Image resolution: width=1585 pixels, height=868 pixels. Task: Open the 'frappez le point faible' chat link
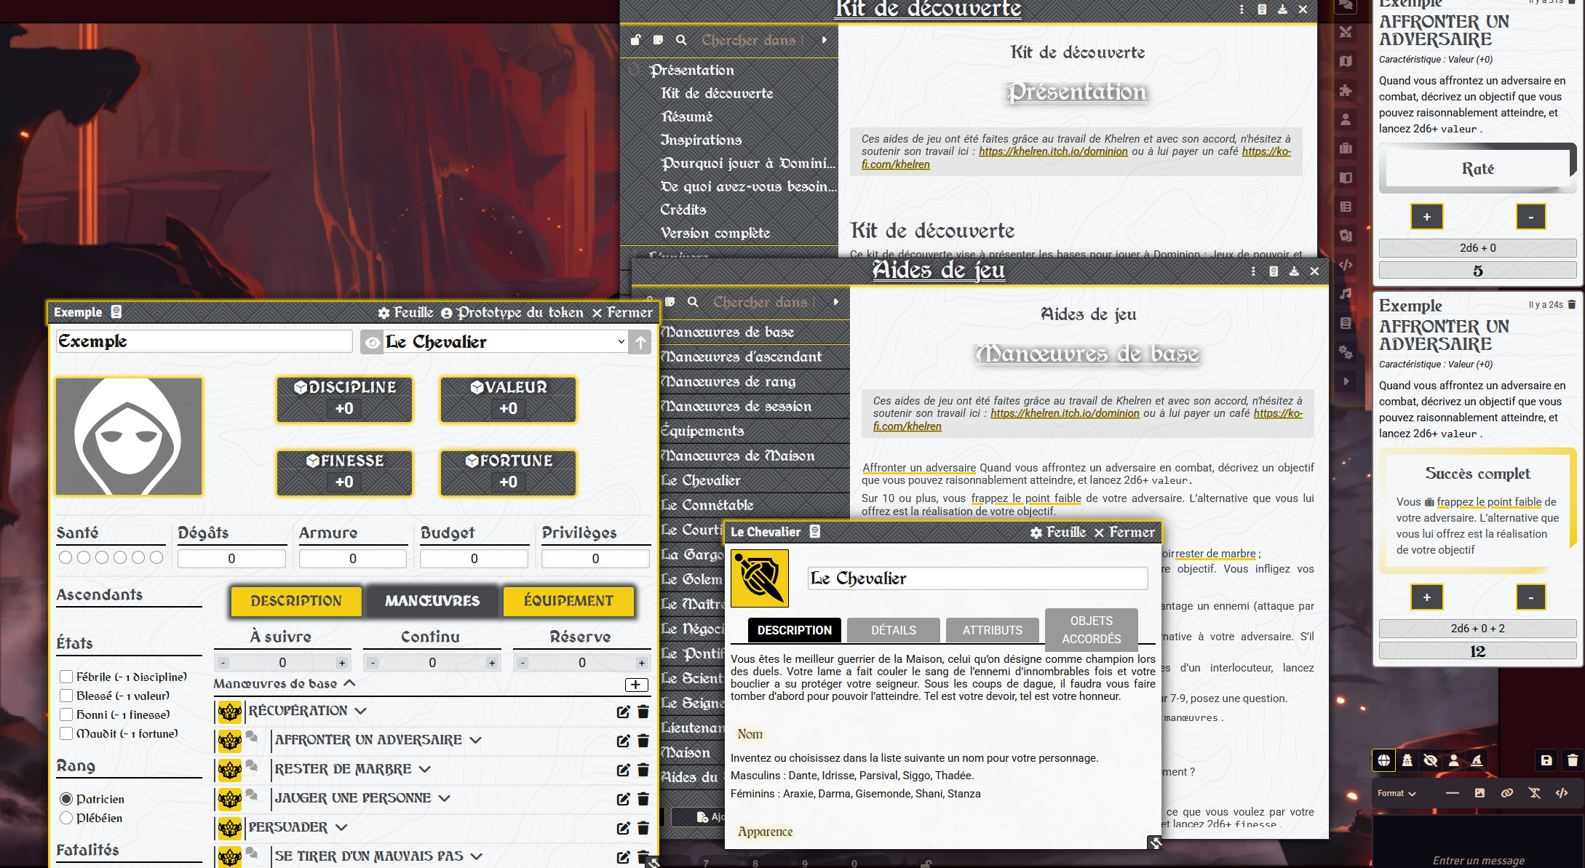[1489, 501]
